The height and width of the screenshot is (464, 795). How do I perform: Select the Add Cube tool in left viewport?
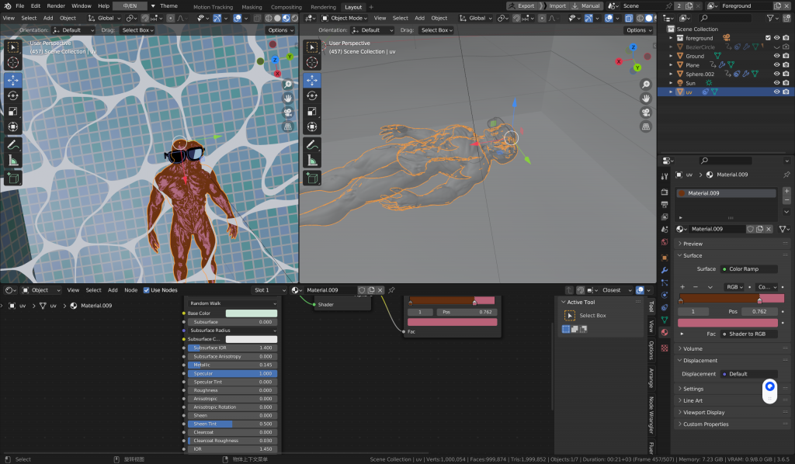pos(13,178)
